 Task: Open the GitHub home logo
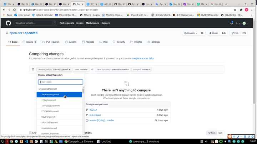pyautogui.click(x=8, y=23)
